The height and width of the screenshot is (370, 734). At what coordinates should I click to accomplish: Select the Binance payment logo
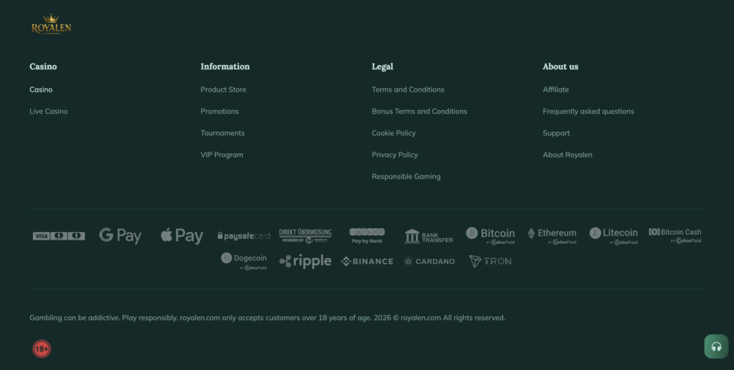(x=367, y=262)
